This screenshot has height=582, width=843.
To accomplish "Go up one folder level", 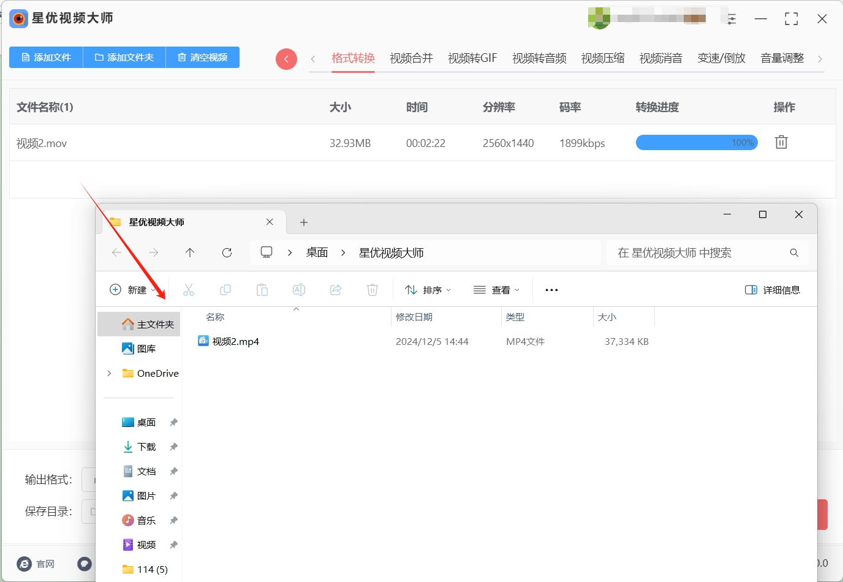I will 190,252.
